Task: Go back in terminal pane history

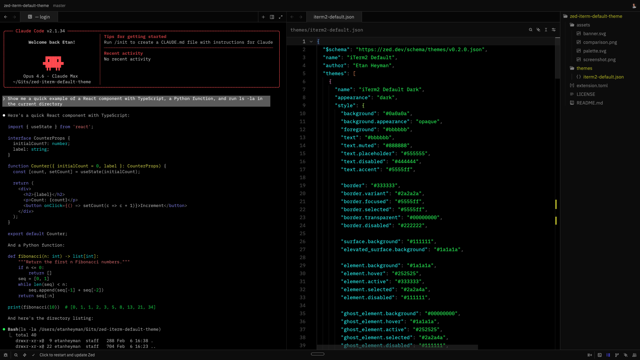Action: 6,17
